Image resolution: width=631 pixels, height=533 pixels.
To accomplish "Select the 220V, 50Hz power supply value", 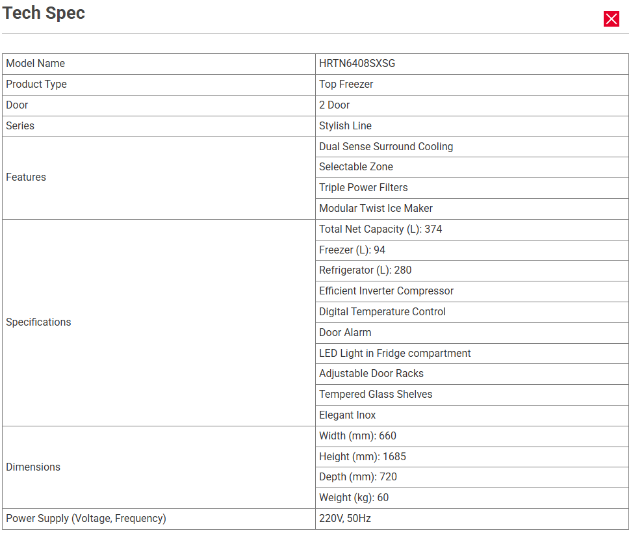I will (344, 519).
